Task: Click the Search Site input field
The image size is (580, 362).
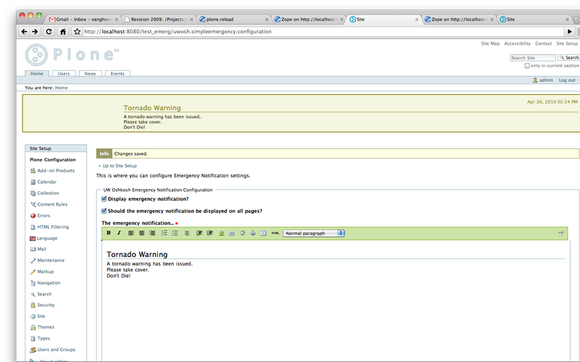Action: click(x=533, y=58)
